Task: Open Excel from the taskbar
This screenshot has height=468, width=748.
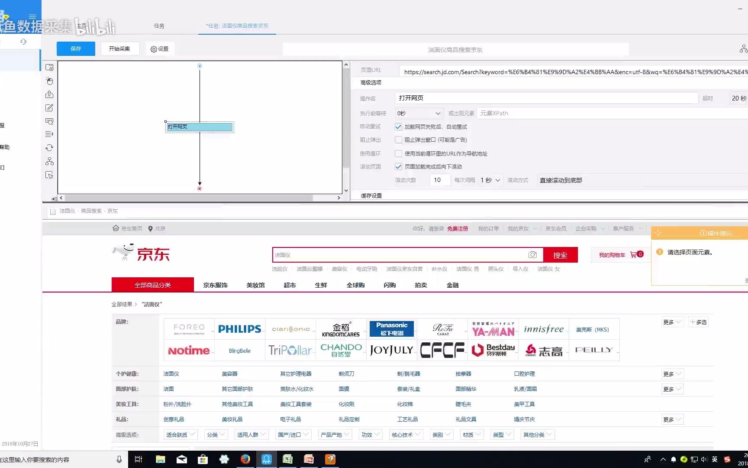Action: click(287, 459)
